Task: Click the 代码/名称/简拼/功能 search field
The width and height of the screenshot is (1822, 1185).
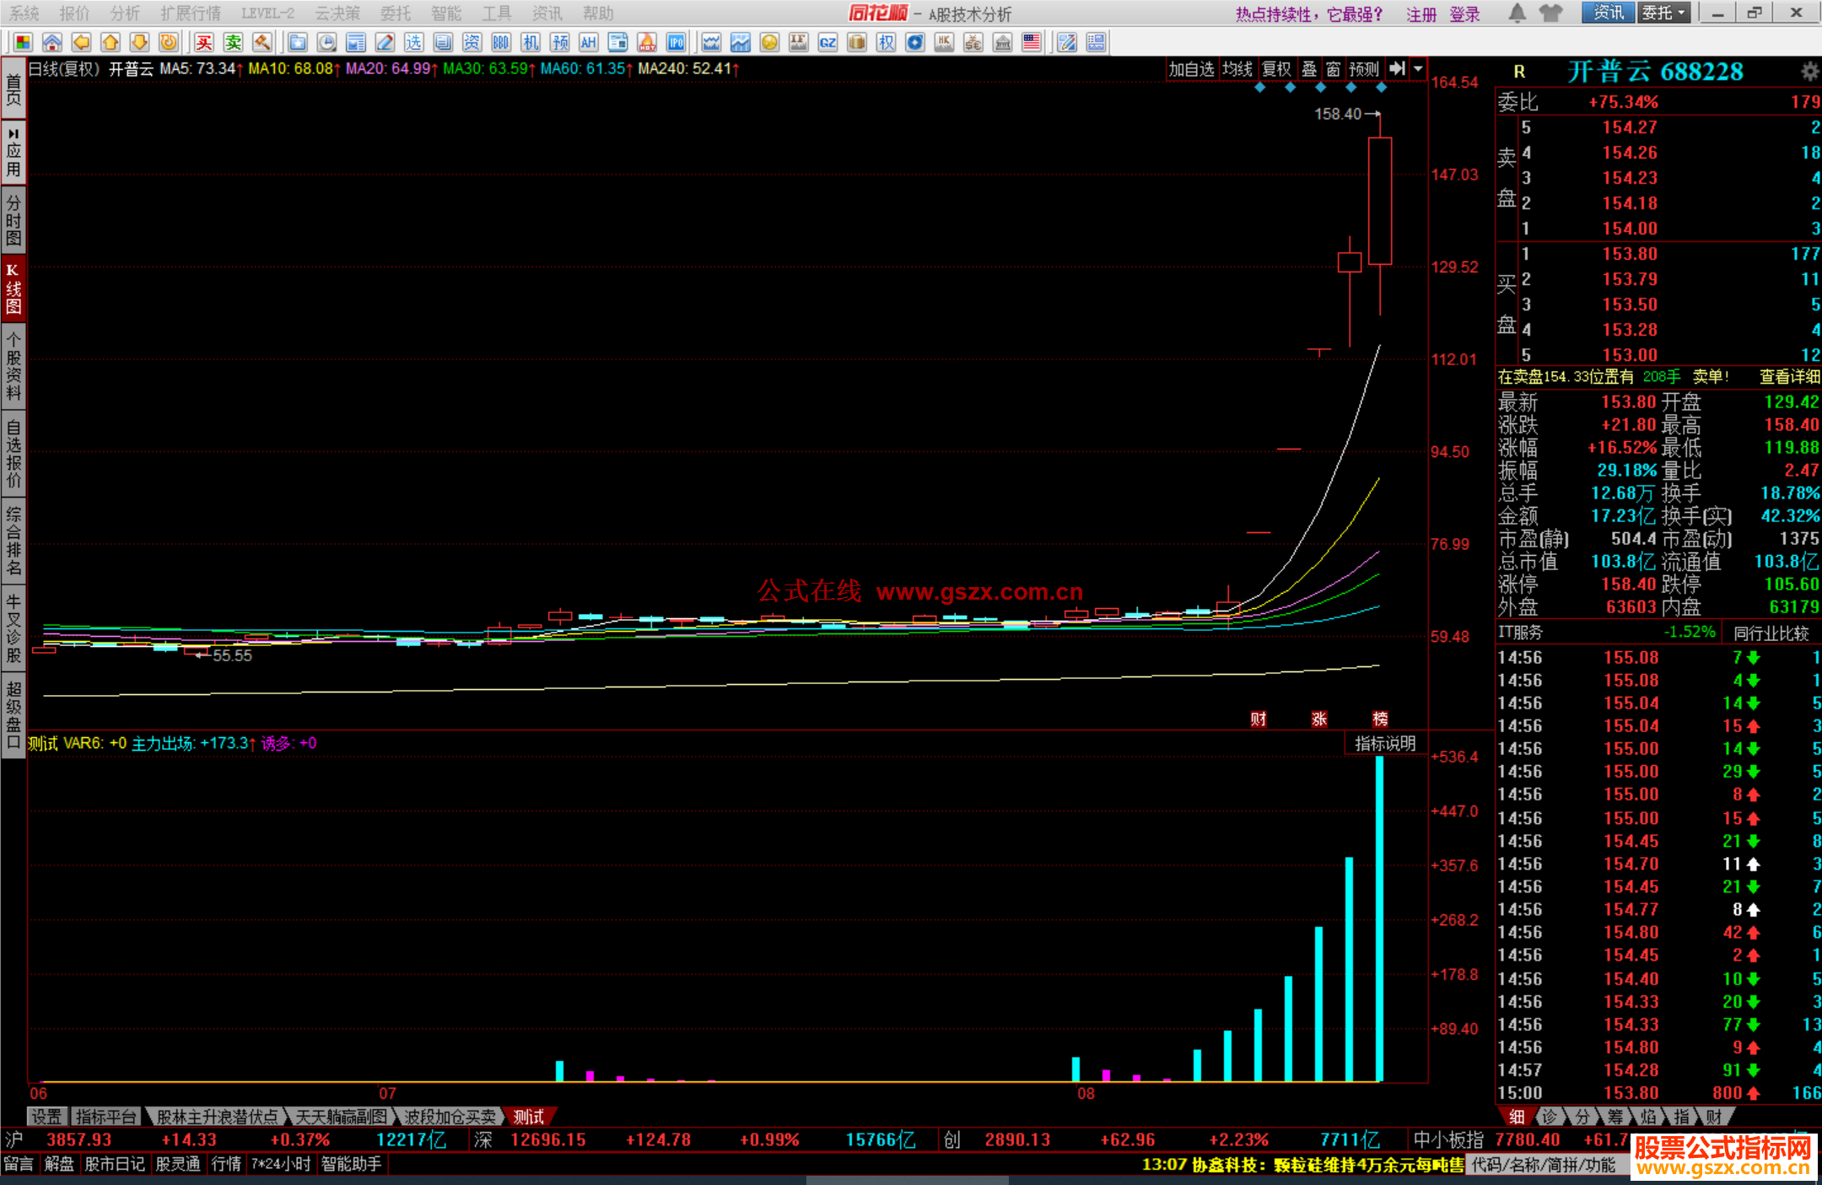Action: tap(1544, 1165)
